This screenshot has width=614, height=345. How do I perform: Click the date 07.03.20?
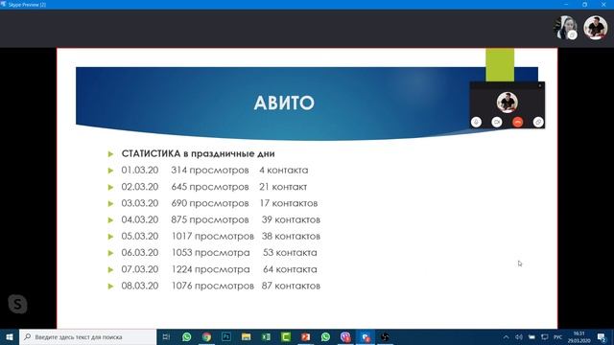click(x=140, y=269)
